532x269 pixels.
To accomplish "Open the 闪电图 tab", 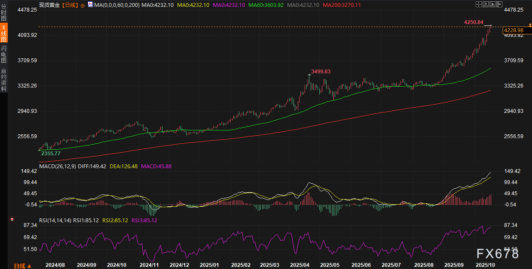I will [3, 54].
